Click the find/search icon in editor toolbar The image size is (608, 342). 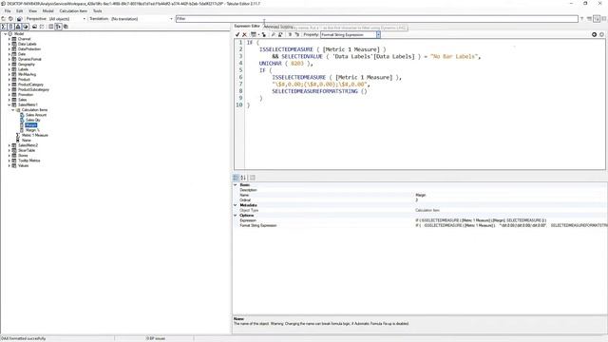pyautogui.click(x=273, y=34)
